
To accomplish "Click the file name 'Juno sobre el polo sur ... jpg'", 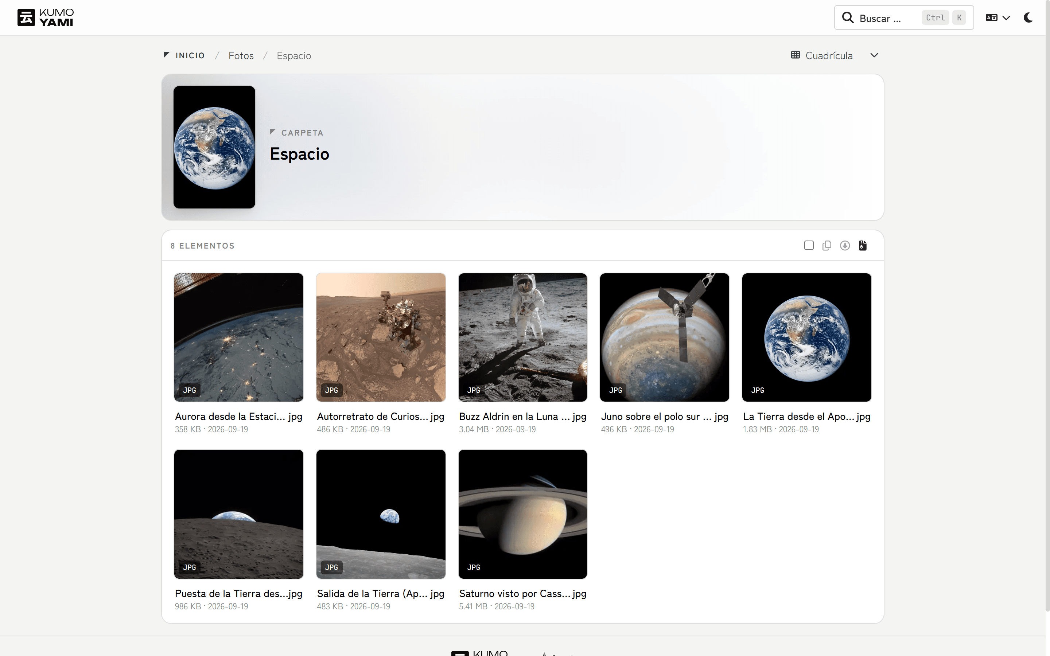I will (x=665, y=417).
